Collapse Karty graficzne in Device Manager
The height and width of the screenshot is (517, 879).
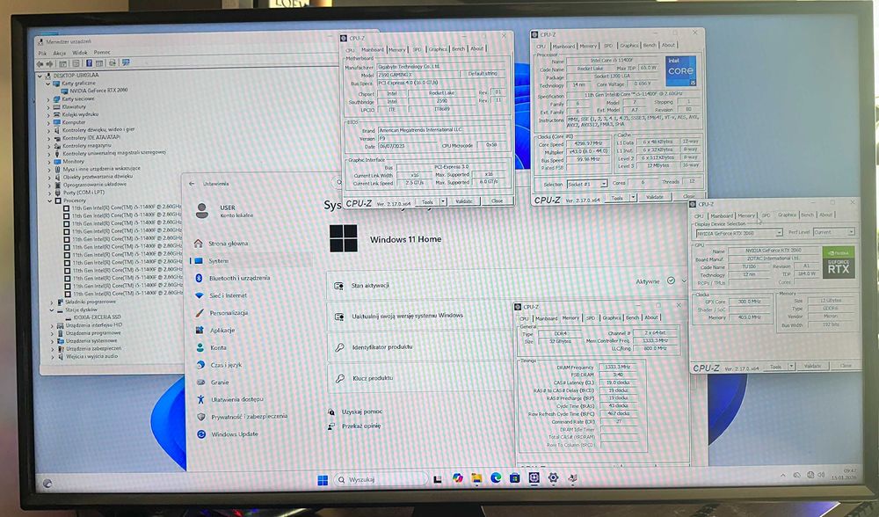point(48,83)
